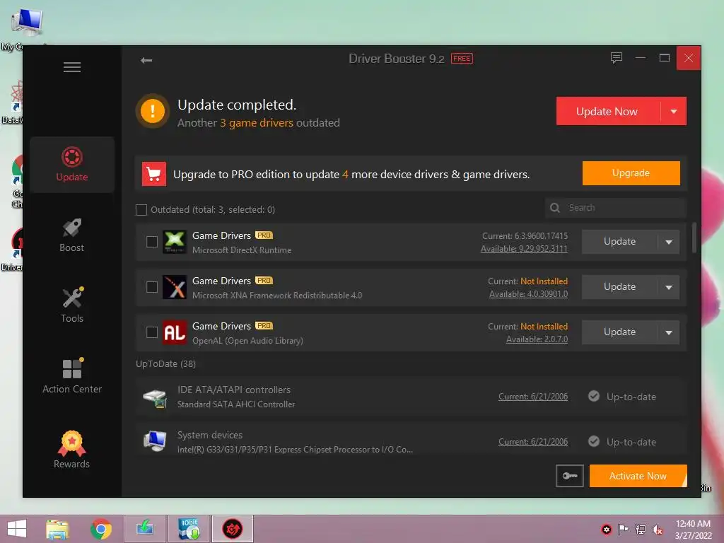Click Update for OpenAL
Image resolution: width=724 pixels, height=543 pixels.
click(x=619, y=332)
